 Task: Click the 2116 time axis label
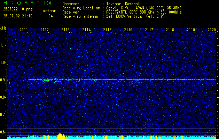coord(128,30)
